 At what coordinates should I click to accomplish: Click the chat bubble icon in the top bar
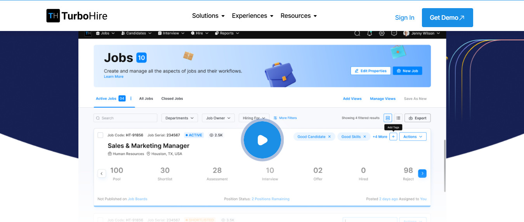tap(394, 33)
